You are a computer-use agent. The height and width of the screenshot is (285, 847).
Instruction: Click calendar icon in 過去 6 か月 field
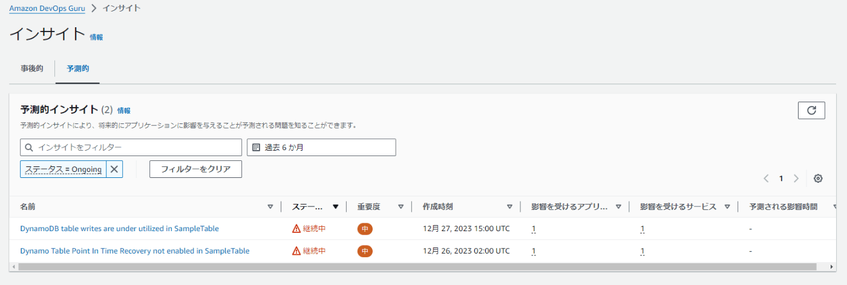[x=256, y=147]
